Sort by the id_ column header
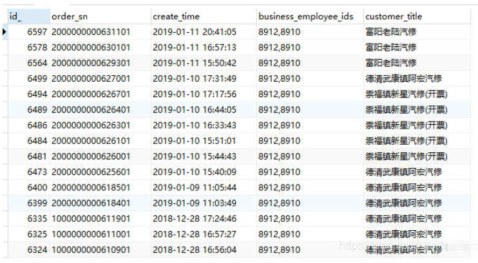The height and width of the screenshot is (263, 478). pyautogui.click(x=28, y=17)
